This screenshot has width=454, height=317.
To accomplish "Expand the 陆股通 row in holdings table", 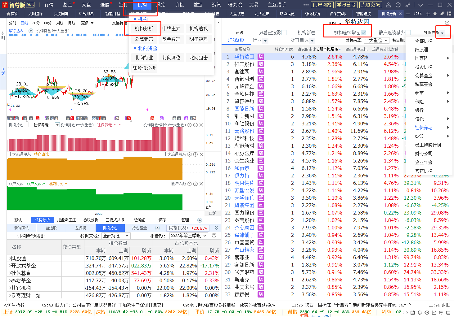I will tap(10, 258).
